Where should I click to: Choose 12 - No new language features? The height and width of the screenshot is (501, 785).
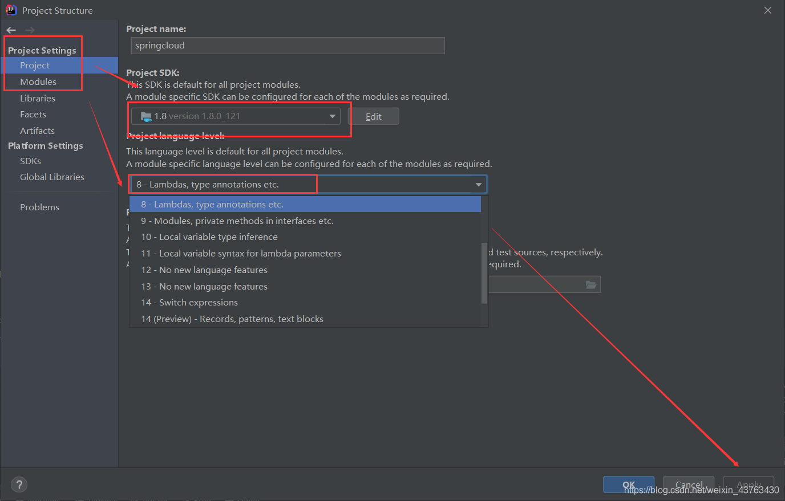point(305,270)
